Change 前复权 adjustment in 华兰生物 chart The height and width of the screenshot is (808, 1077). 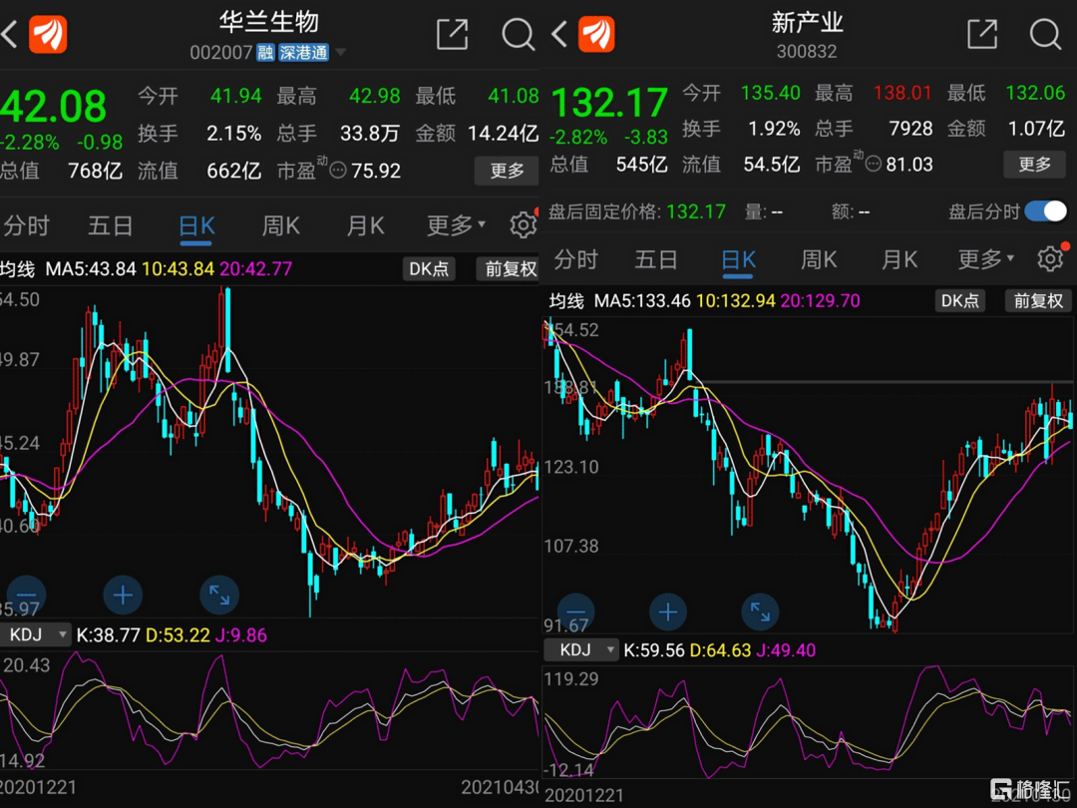coord(509,268)
